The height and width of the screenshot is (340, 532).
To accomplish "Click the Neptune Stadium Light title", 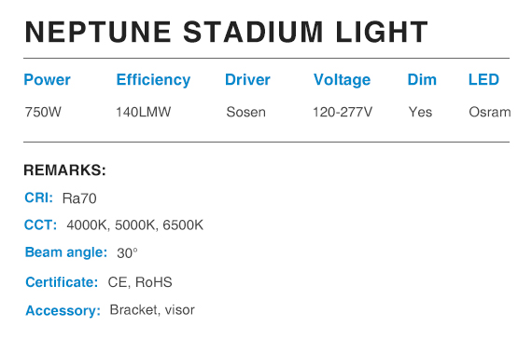I will pos(226,32).
